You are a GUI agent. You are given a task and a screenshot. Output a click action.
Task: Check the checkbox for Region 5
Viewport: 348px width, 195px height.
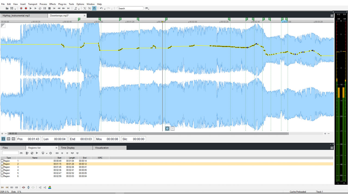click(x=2, y=173)
